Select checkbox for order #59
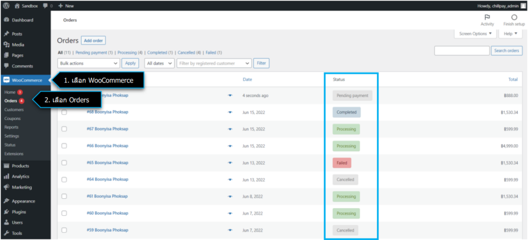The width and height of the screenshot is (528, 240). (64, 230)
